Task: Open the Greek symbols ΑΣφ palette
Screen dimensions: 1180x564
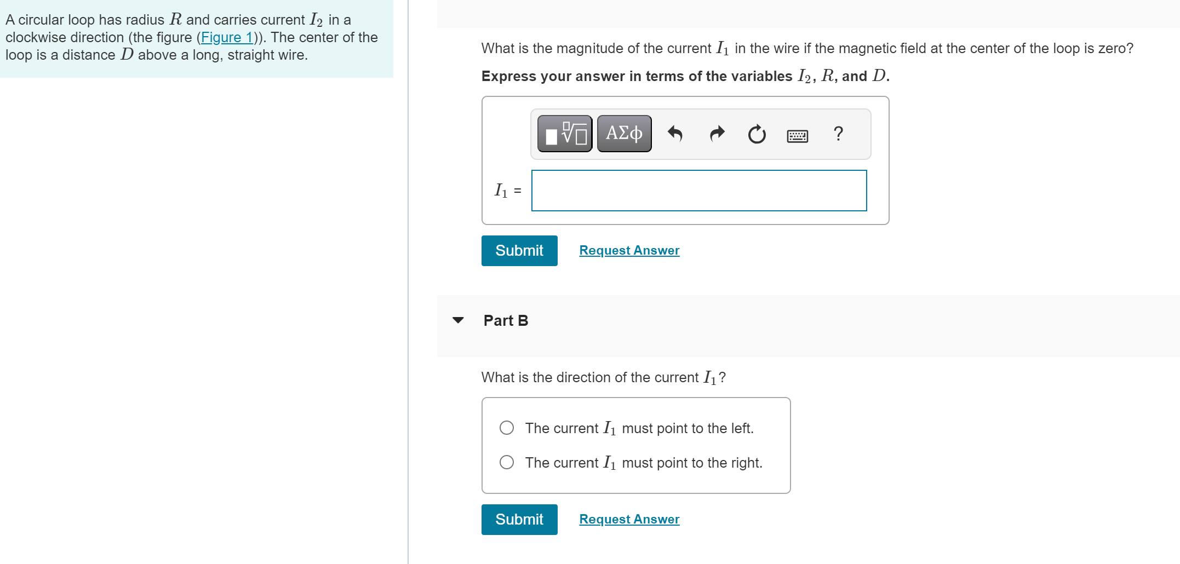Action: click(x=623, y=133)
